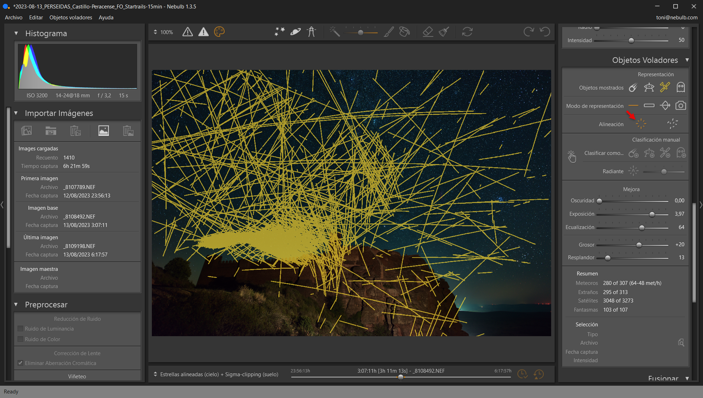
Task: Click the Viñeteo section header
Action: click(x=77, y=376)
